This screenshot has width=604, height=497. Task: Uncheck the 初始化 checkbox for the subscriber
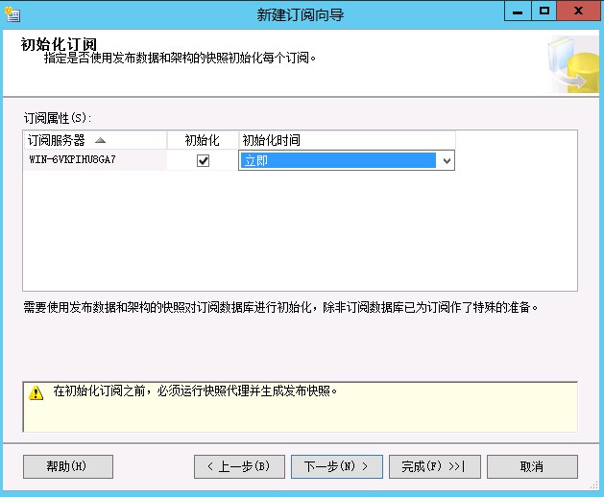coord(203,161)
